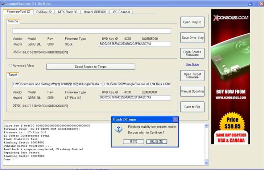
Task: Click the Target address '0x00000000' text
Action: 149,92
